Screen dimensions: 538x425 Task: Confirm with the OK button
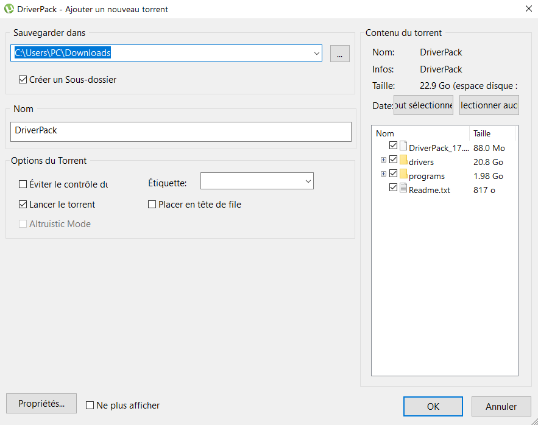[433, 407]
